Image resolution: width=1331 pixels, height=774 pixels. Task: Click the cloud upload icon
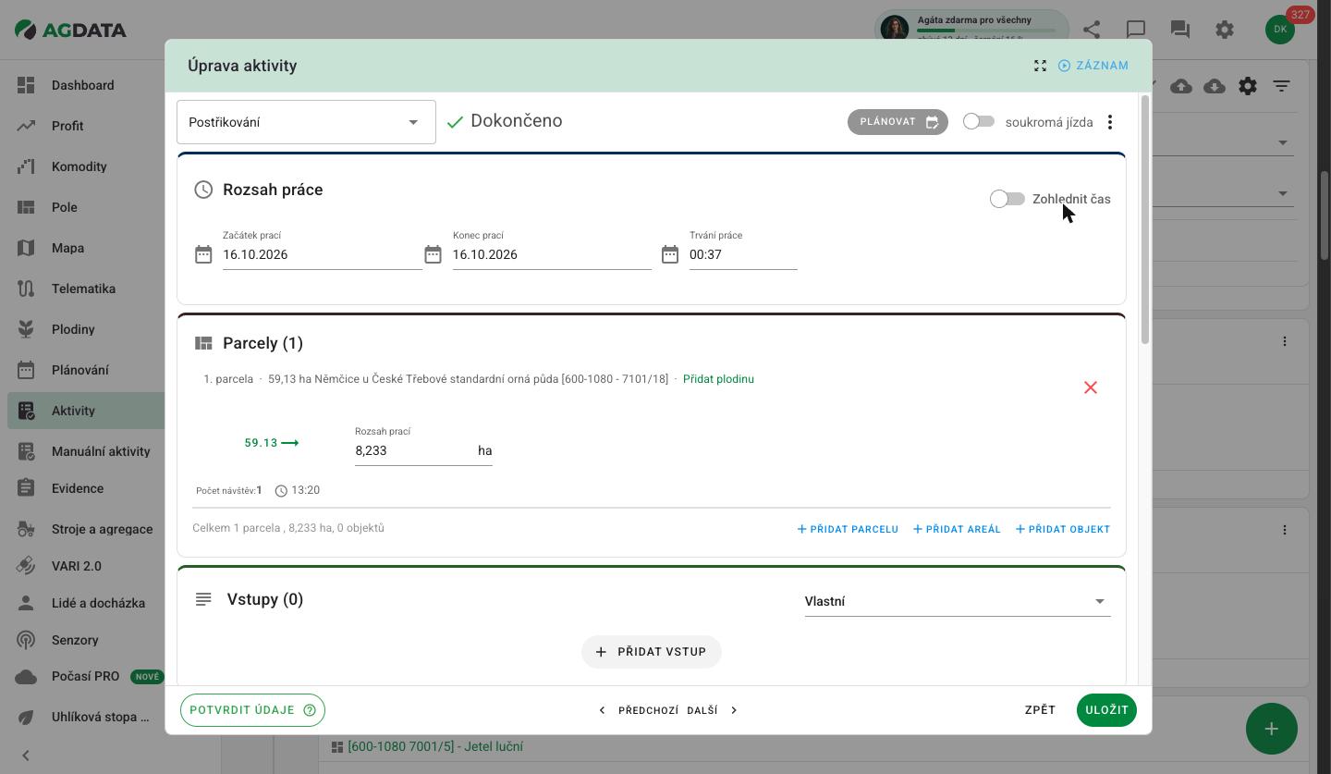pos(1181,86)
